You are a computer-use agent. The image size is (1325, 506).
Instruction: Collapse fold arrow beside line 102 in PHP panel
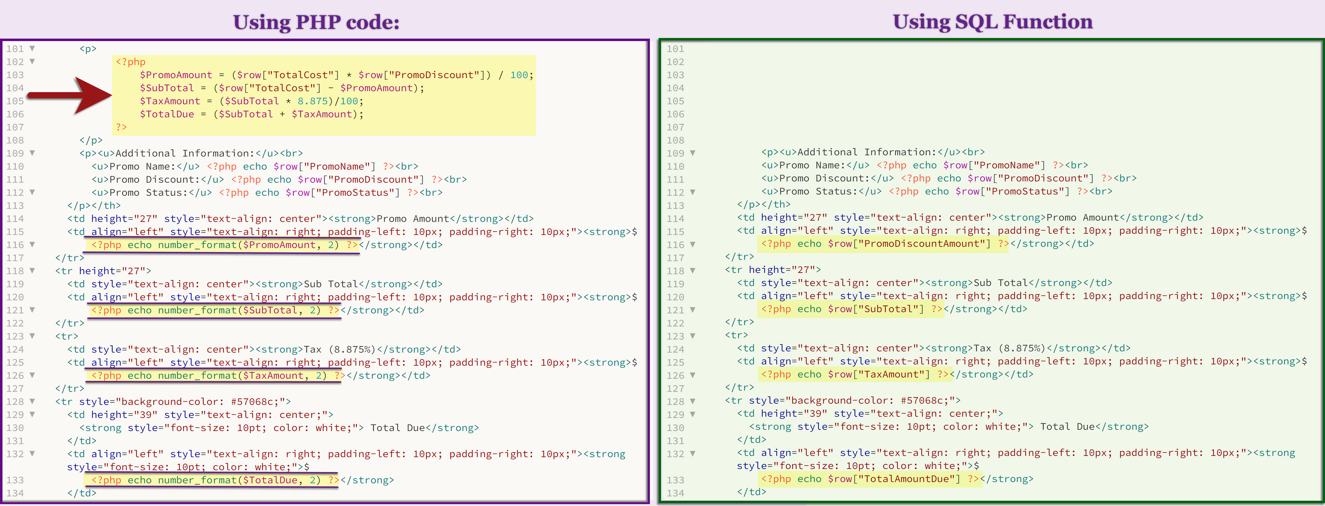pyautogui.click(x=32, y=62)
